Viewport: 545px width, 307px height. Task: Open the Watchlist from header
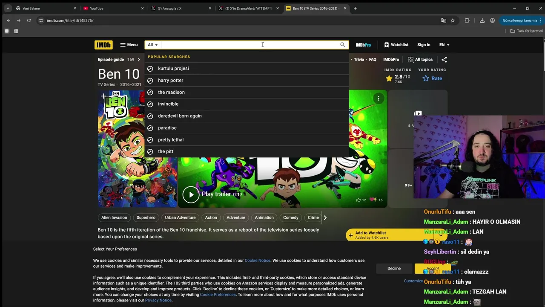click(x=396, y=45)
